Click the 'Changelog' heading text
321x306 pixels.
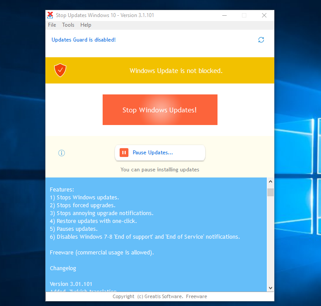click(x=63, y=268)
